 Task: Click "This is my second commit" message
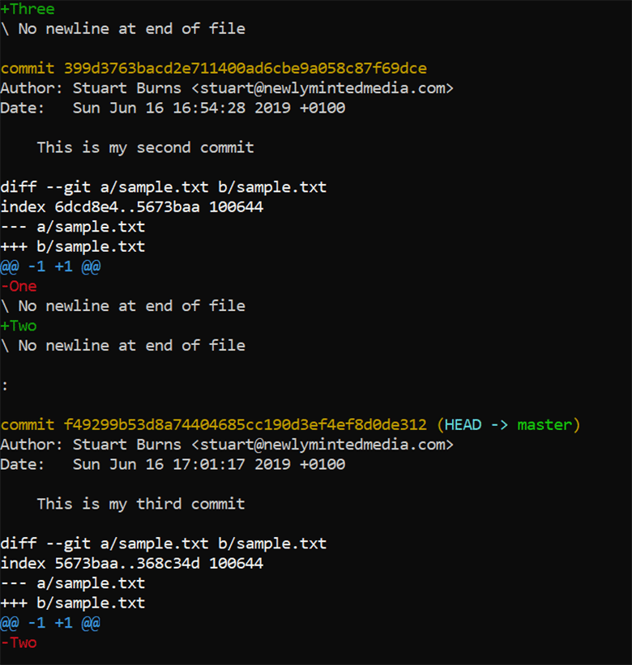pyautogui.click(x=145, y=147)
